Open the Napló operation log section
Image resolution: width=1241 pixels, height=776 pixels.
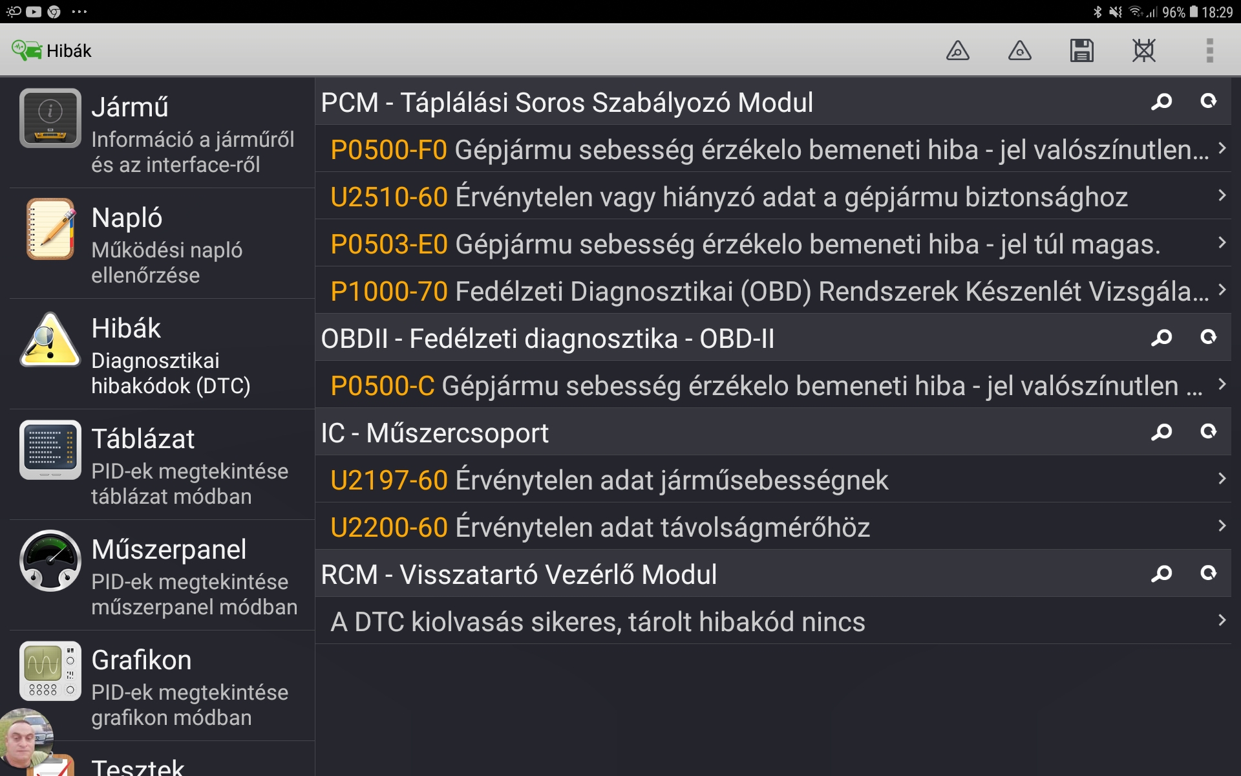[162, 244]
